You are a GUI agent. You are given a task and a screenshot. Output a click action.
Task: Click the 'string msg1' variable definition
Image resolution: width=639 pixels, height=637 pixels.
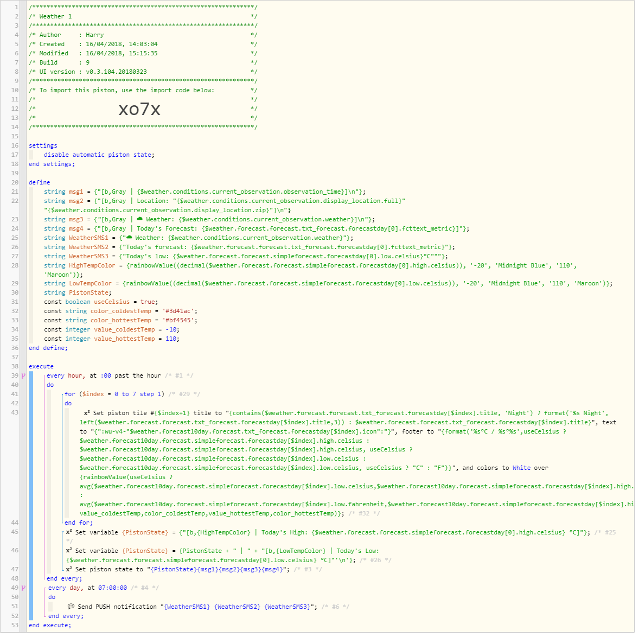205,193
